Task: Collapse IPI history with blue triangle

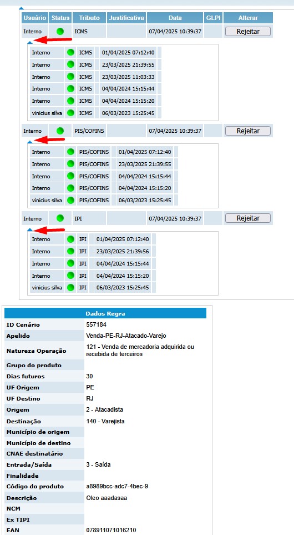Action: coord(30,229)
